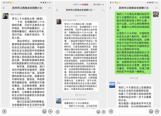The height and width of the screenshot is (116, 161).
Task: Open the three-dot menu in the middle chat
Action: point(103,10)
